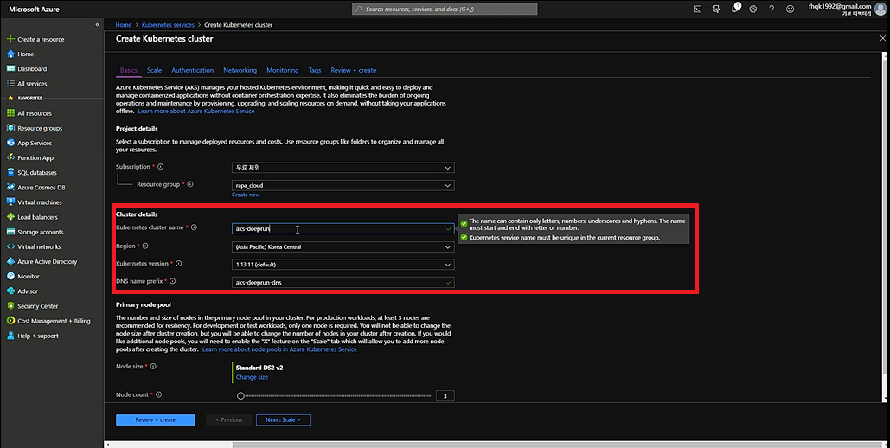Switch to the Networking tab
Viewport: 890px width, 448px height.
(240, 70)
